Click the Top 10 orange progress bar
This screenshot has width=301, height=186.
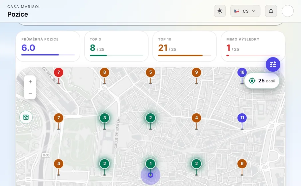(x=184, y=55)
